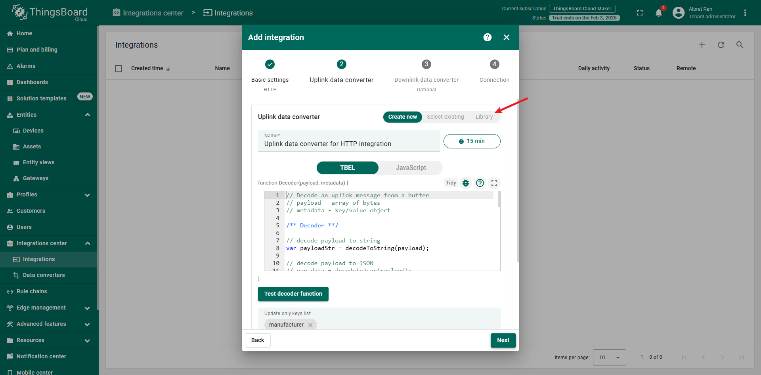Click Integrations breadcrumb

[228, 13]
